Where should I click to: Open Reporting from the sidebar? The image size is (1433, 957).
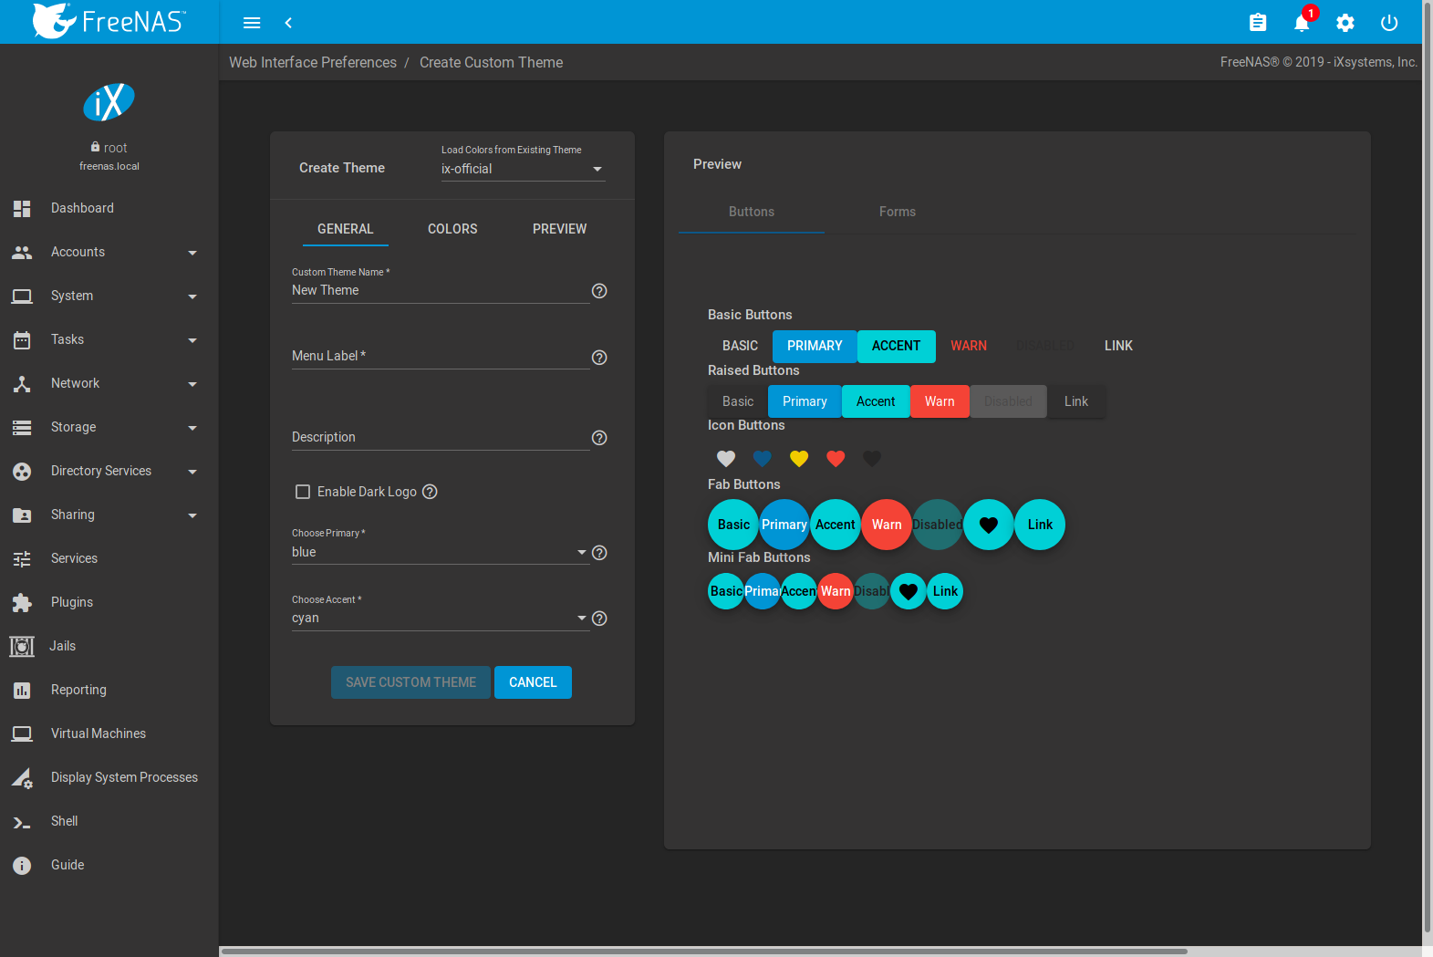click(109, 690)
